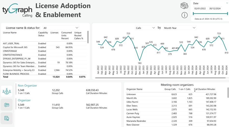Image resolution: width=229 pixels, height=127 pixels.
Task: Sort by Unique Routed Callers % header
Action: click(79, 35)
